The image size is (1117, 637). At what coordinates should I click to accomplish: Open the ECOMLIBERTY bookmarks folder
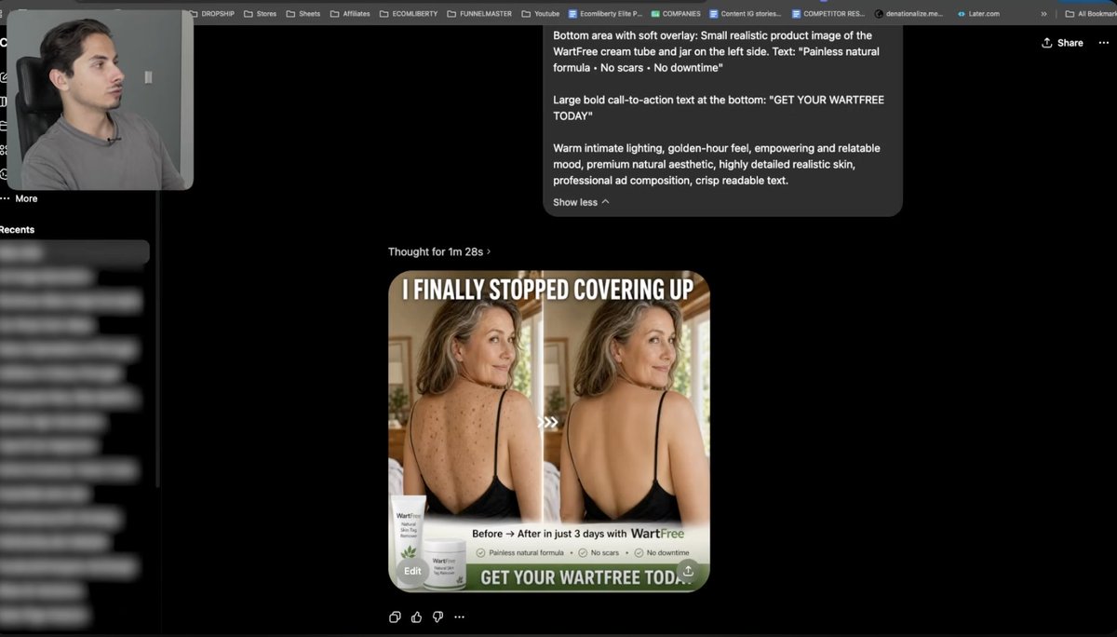pos(408,14)
